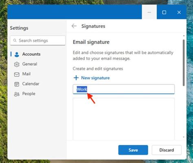The height and width of the screenshot is (163, 193).
Task: Create a New signature
Action: (x=92, y=78)
